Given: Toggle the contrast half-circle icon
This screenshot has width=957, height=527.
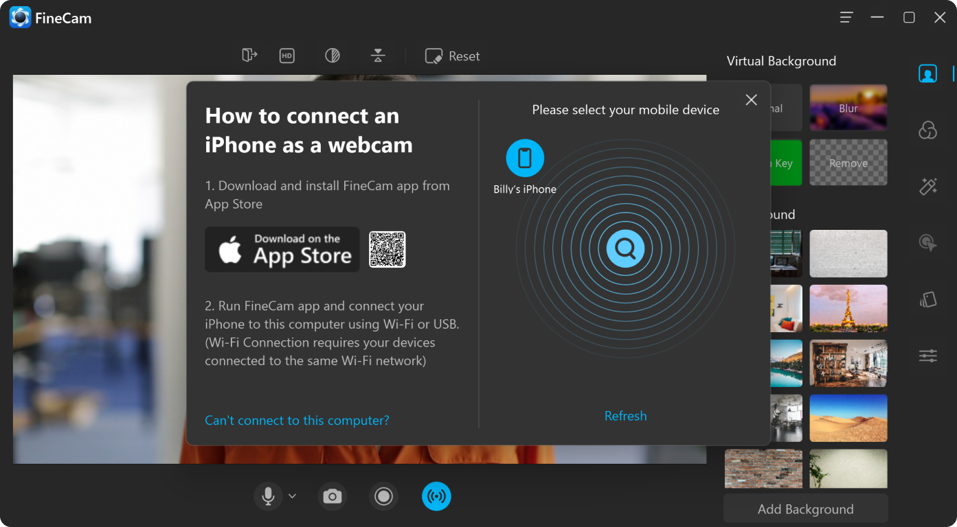Looking at the screenshot, I should click(333, 56).
